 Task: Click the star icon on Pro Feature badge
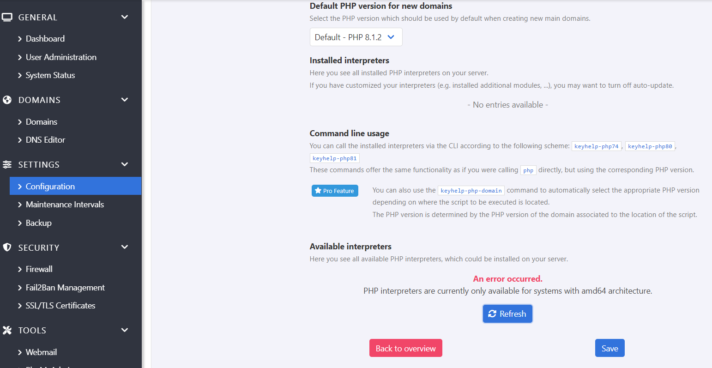point(318,191)
